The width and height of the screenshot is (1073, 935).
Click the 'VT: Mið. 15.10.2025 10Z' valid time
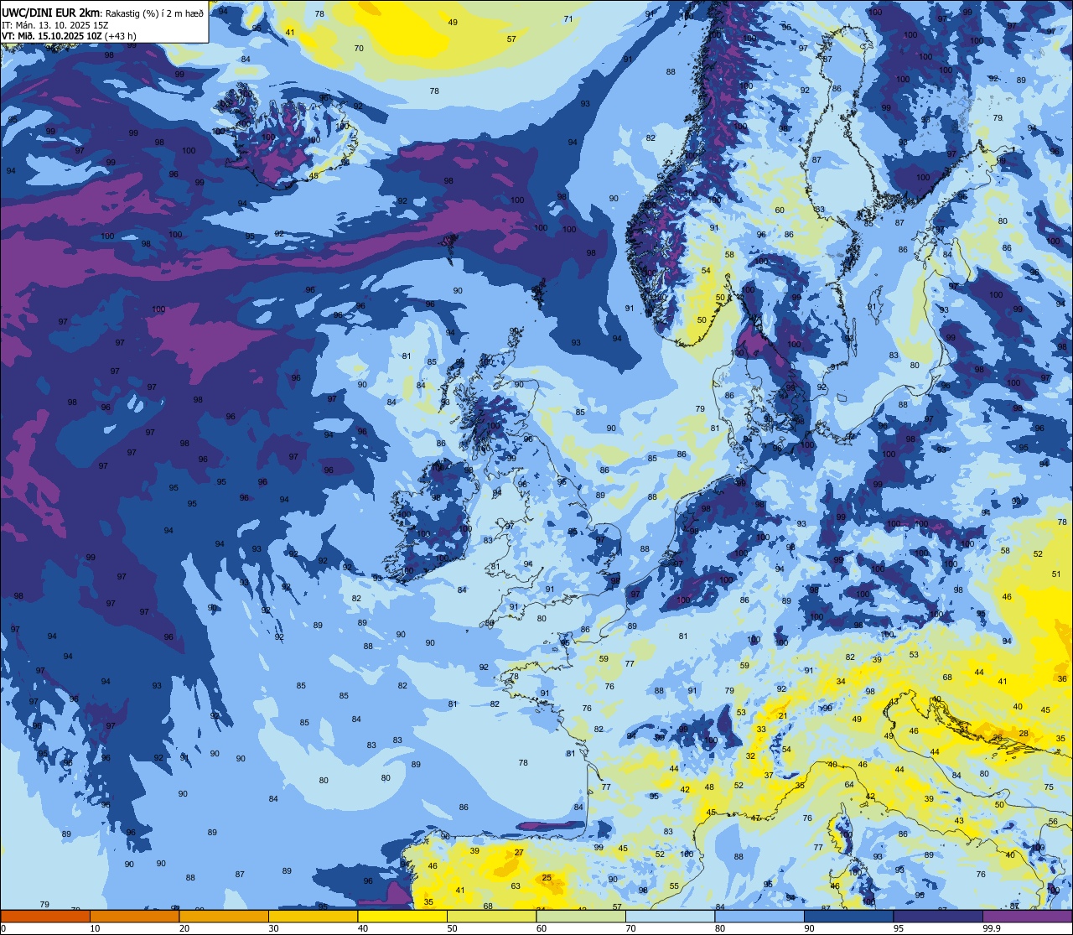53,36
